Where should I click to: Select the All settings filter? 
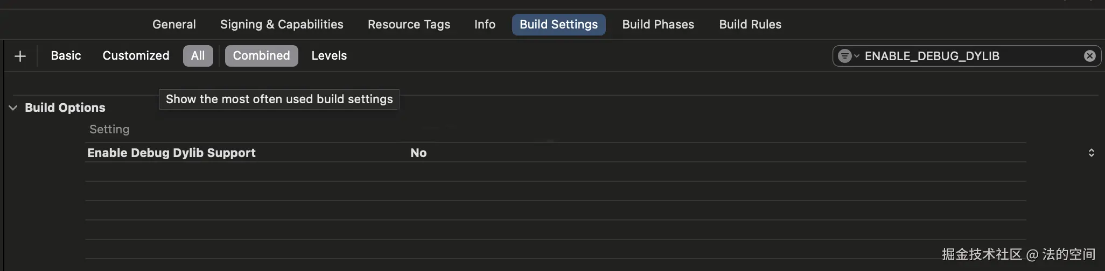[198, 56]
